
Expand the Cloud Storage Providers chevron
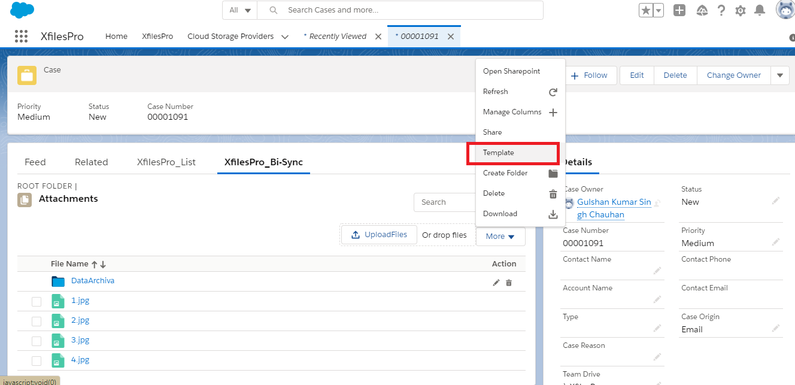point(285,37)
